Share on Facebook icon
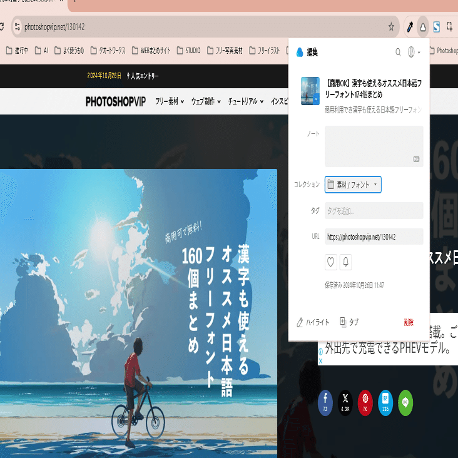458x458 pixels. pos(325,402)
